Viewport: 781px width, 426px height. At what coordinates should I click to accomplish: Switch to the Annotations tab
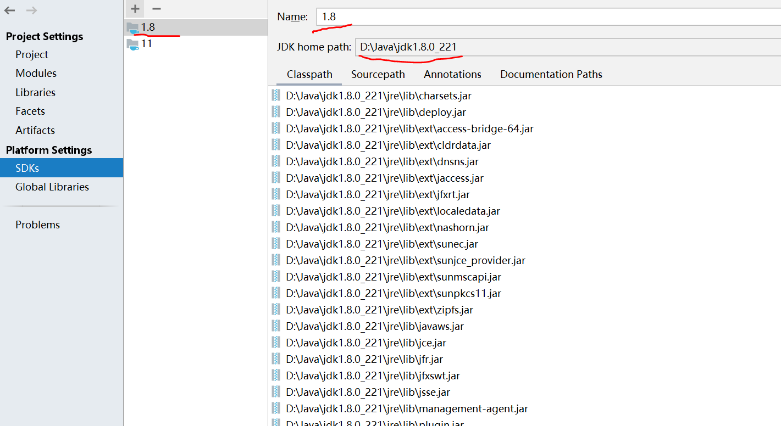(452, 74)
